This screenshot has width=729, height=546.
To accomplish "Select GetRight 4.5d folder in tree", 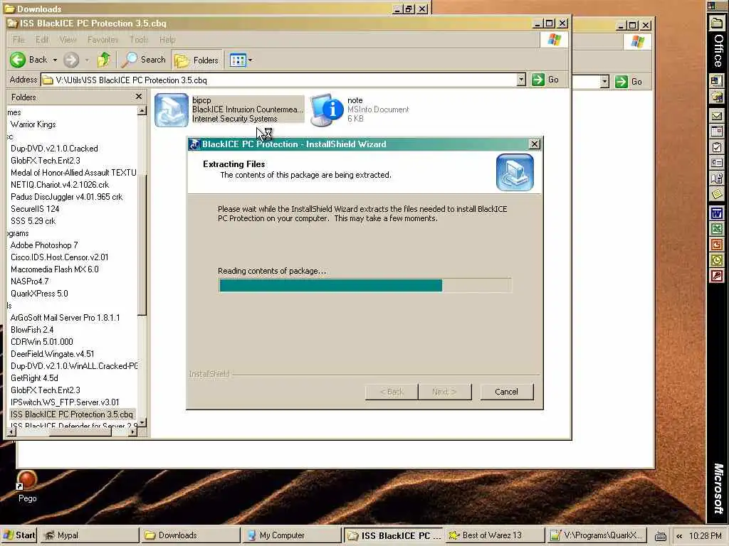I will [x=34, y=378].
